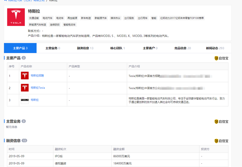Open the 特斯拉招聘 product link

[x=37, y=76]
